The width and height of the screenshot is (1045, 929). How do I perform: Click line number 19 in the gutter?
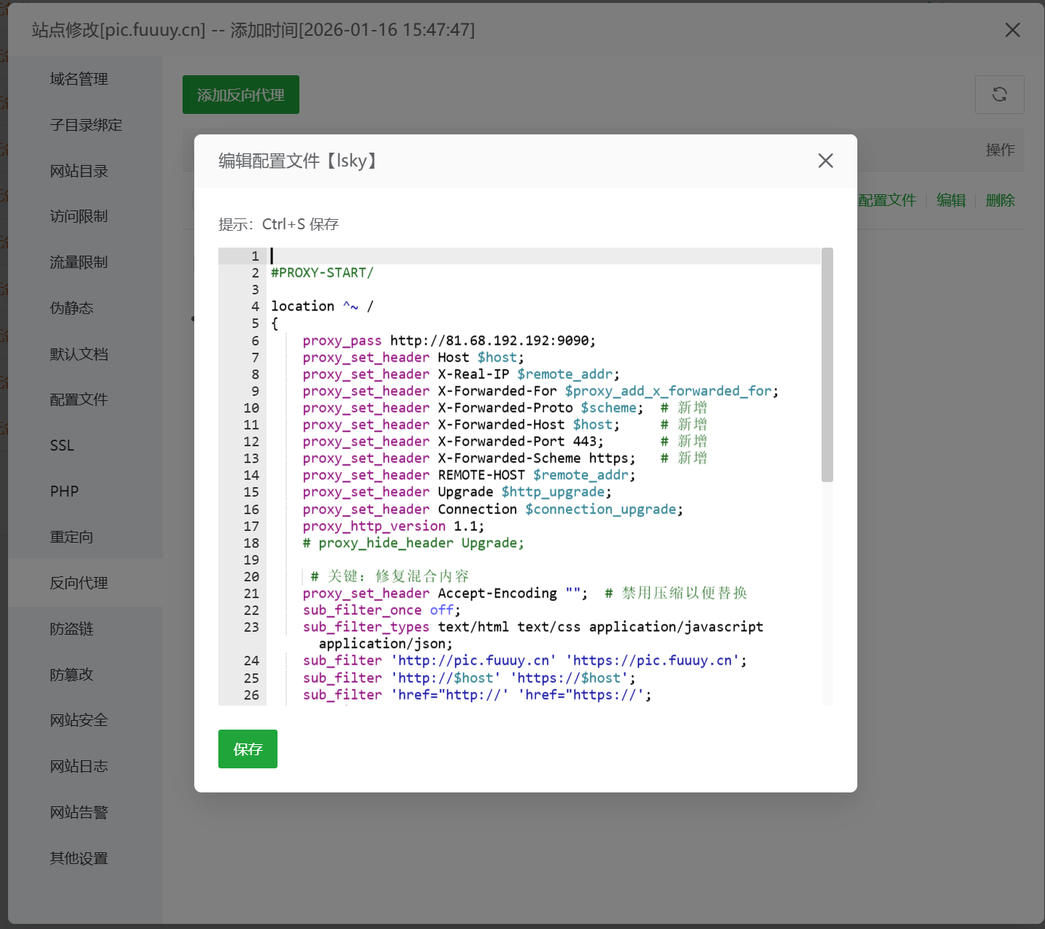click(x=251, y=559)
